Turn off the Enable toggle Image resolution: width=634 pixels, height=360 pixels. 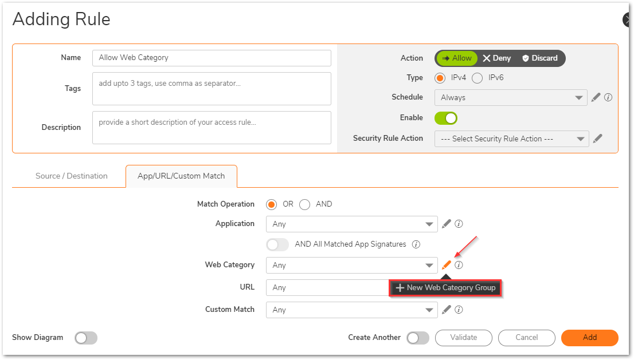(446, 118)
